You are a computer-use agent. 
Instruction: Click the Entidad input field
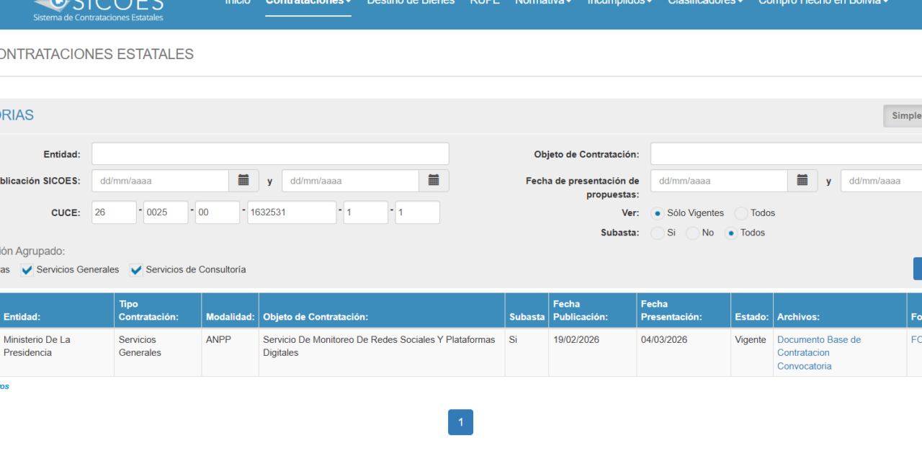click(x=270, y=154)
